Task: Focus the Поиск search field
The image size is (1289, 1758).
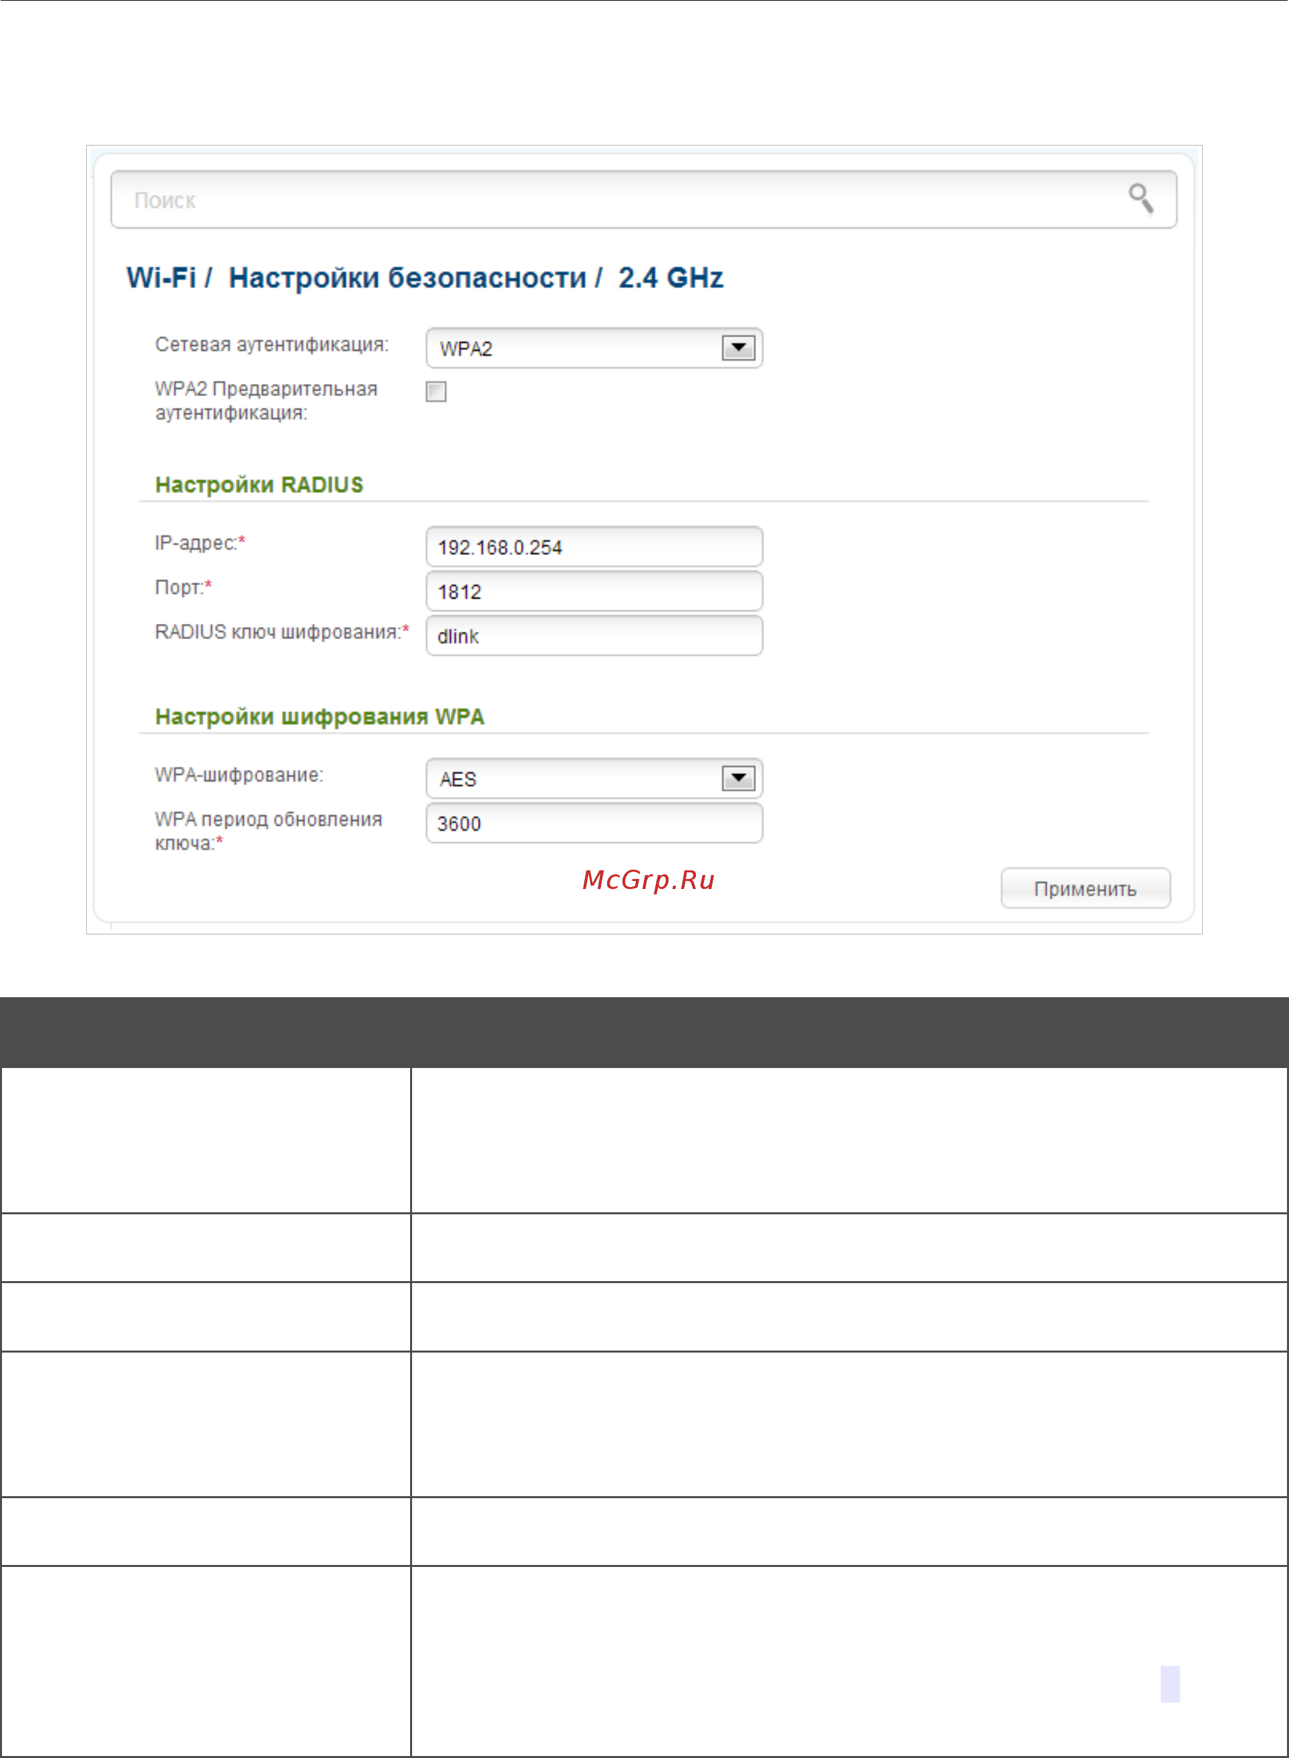Action: pyautogui.click(x=643, y=200)
